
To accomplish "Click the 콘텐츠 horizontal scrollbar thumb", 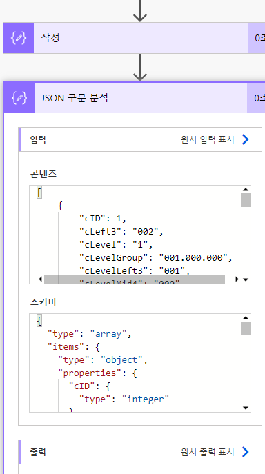I will click(135, 279).
